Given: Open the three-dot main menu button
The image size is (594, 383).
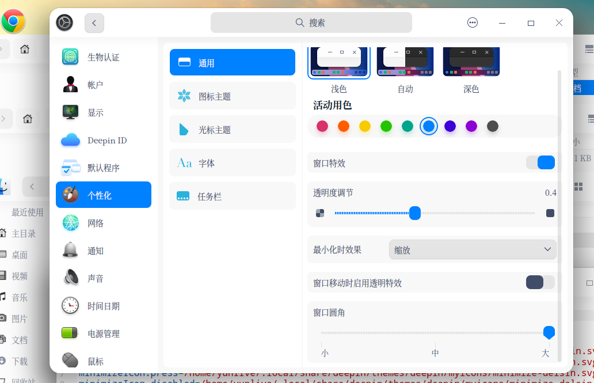Looking at the screenshot, I should (473, 22).
